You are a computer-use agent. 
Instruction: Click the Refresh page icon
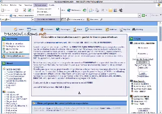(x=29, y=10)
